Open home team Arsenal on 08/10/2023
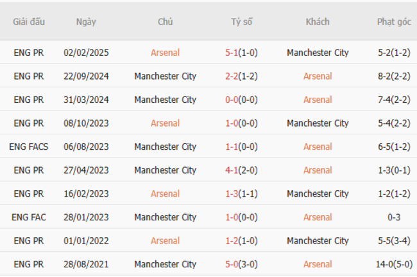Screen dimensions: 417x277 pyautogui.click(x=165, y=123)
